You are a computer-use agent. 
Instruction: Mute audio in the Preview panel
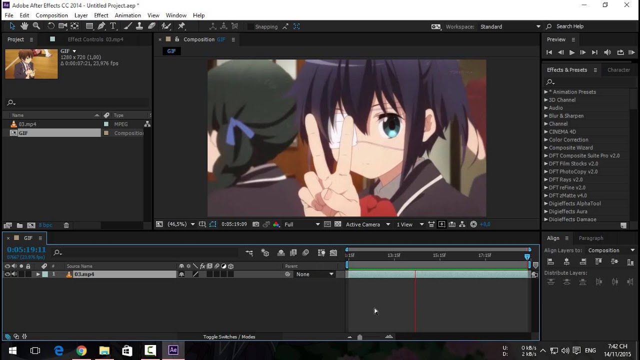(607, 52)
